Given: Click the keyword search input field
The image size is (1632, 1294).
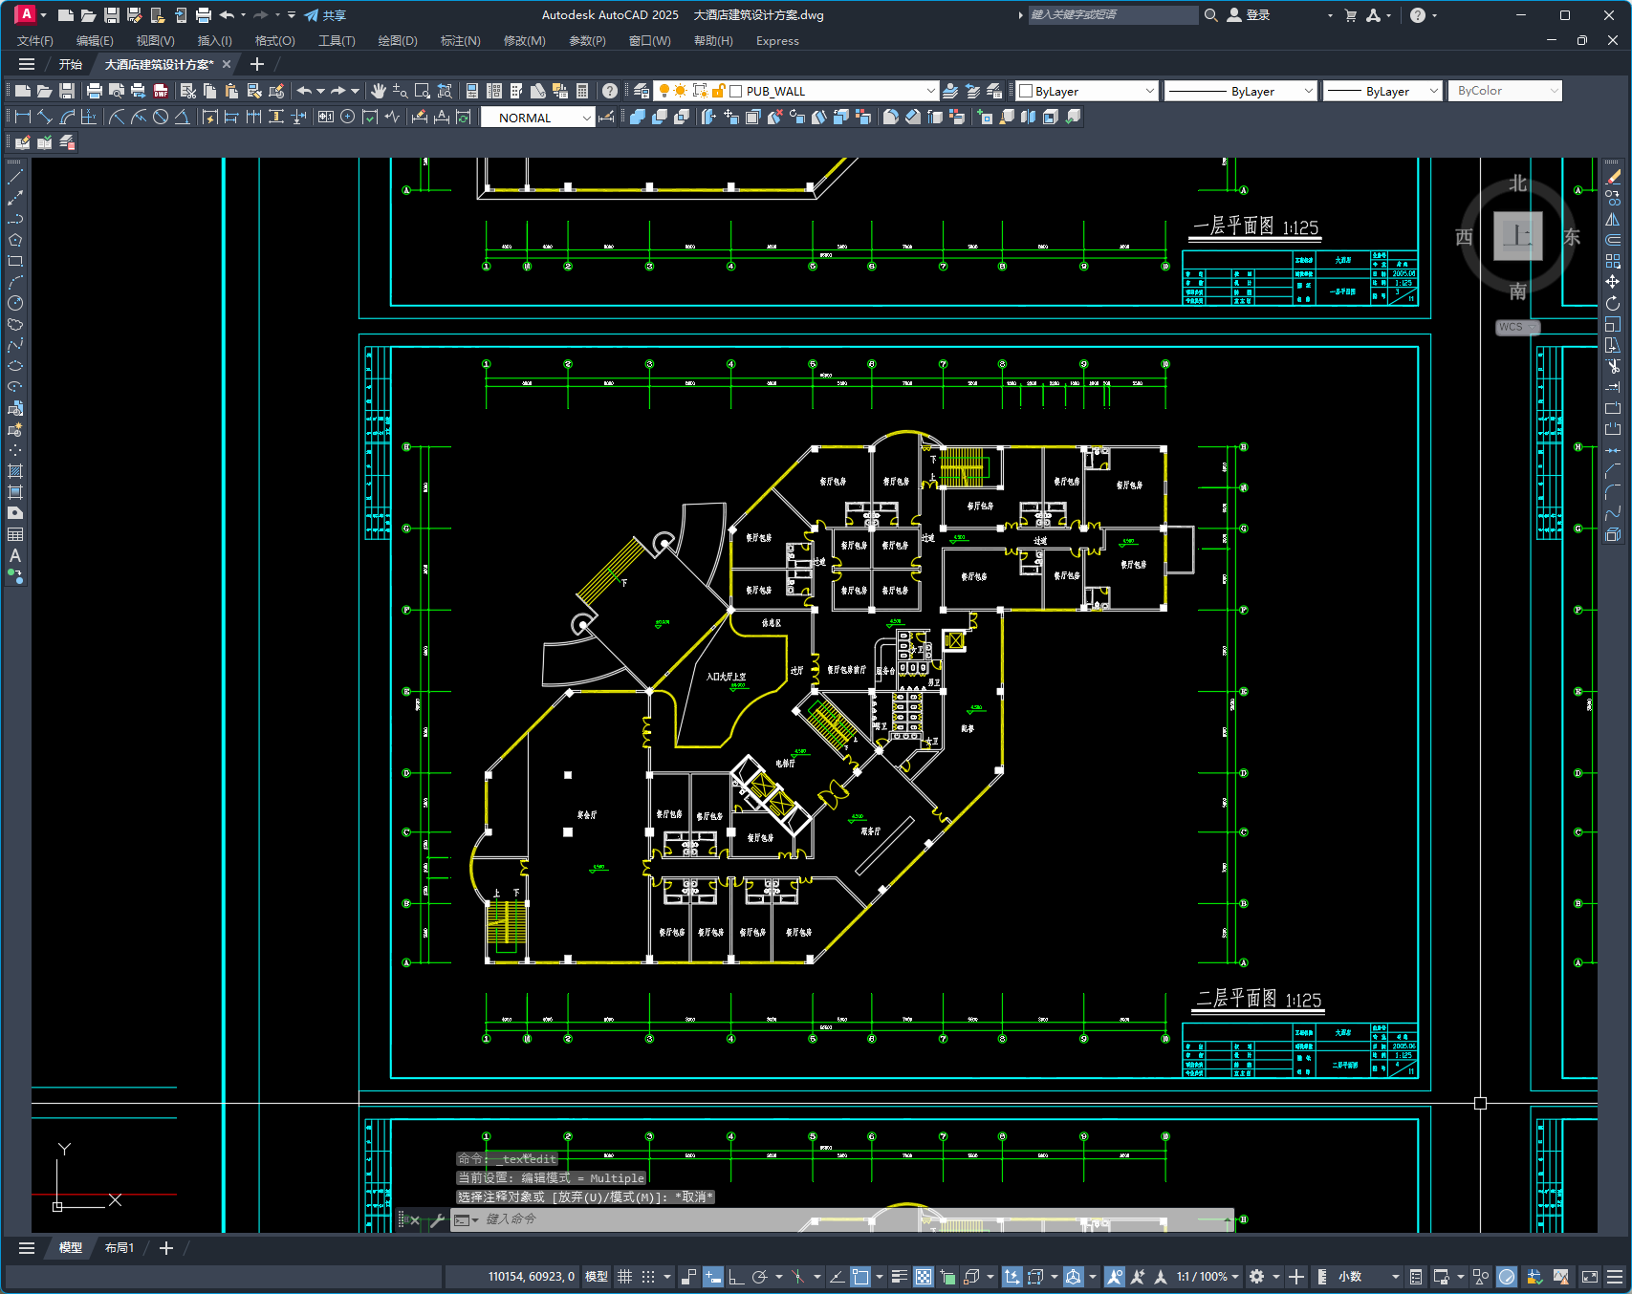Looking at the screenshot, I should pyautogui.click(x=1113, y=15).
